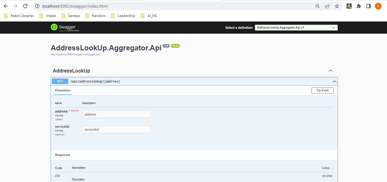The width and height of the screenshot is (387, 182).
Task: Go back with the browser back arrow
Action: pos(6,6)
